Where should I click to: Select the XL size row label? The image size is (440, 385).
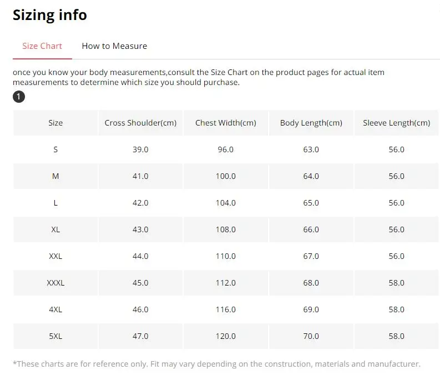click(55, 229)
